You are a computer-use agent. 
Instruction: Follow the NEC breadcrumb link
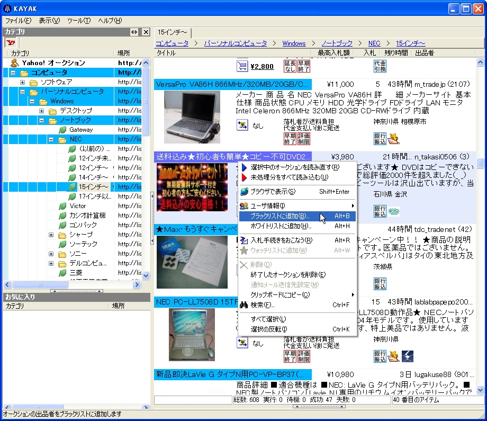point(374,43)
